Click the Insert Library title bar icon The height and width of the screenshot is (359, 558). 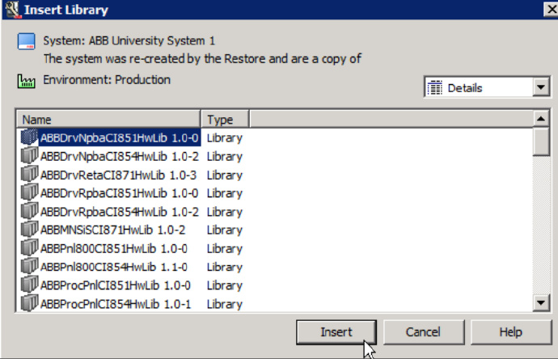click(12, 10)
